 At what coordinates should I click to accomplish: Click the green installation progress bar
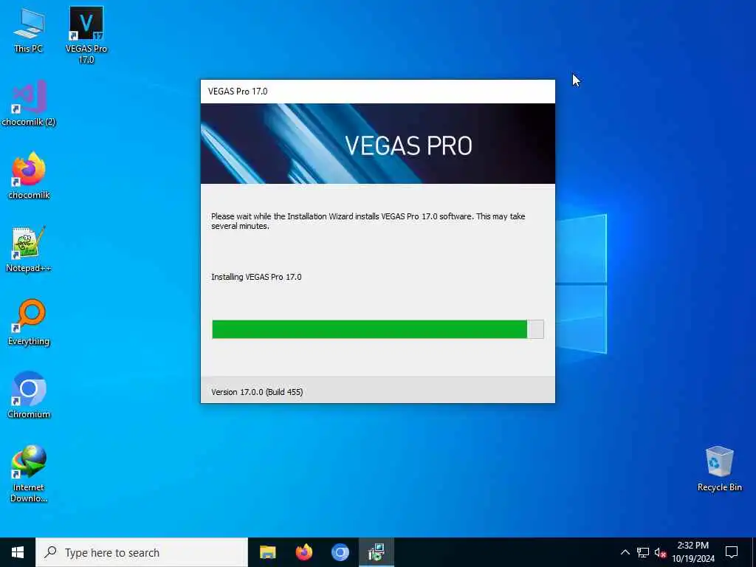pos(378,329)
